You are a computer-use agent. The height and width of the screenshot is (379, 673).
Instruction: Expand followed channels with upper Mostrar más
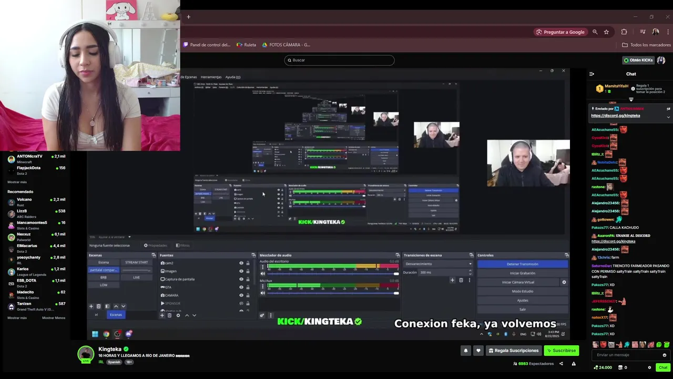(x=17, y=182)
